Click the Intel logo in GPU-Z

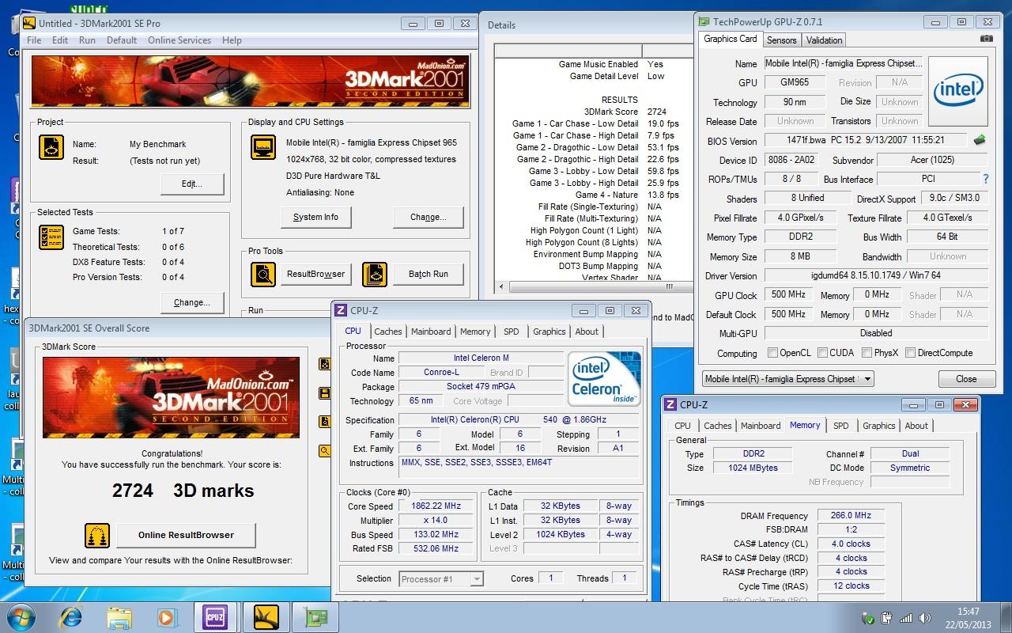pos(957,91)
